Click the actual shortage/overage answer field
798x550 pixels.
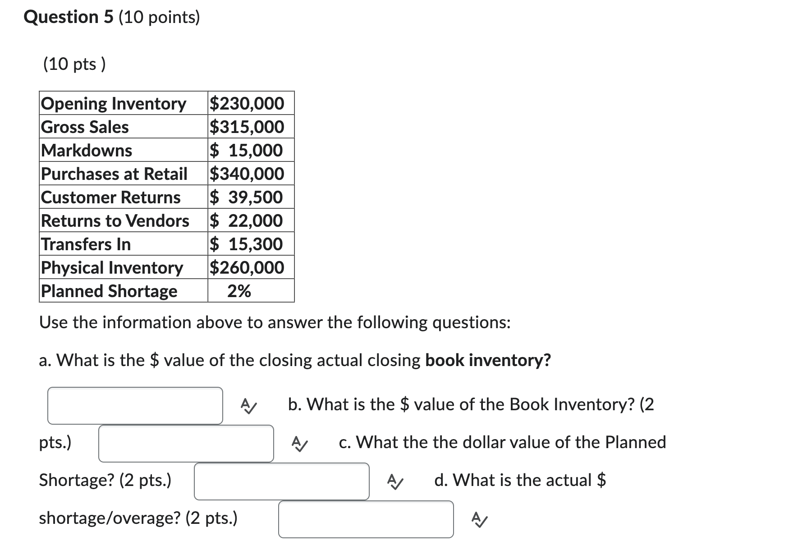click(366, 519)
